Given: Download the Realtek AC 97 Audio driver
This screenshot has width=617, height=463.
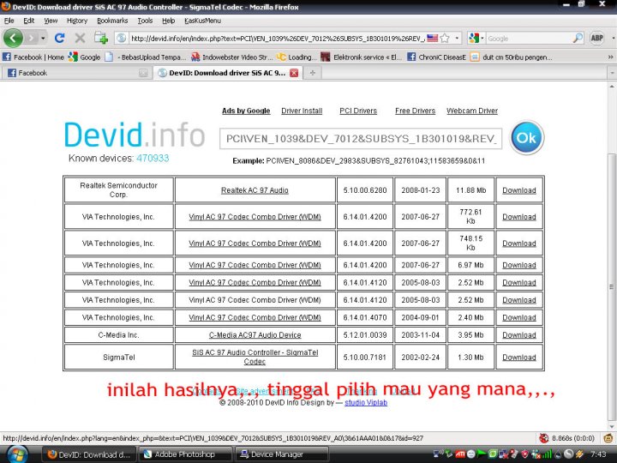Looking at the screenshot, I should pos(519,190).
